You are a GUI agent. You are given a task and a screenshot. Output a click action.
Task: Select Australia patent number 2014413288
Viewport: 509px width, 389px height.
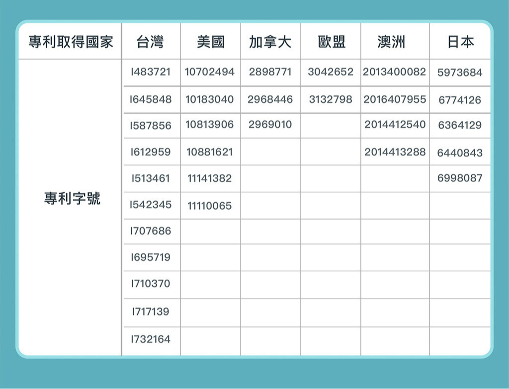395,152
